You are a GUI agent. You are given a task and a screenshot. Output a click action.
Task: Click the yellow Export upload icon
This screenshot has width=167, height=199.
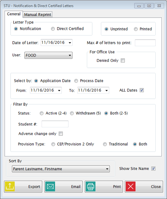tap(10, 186)
